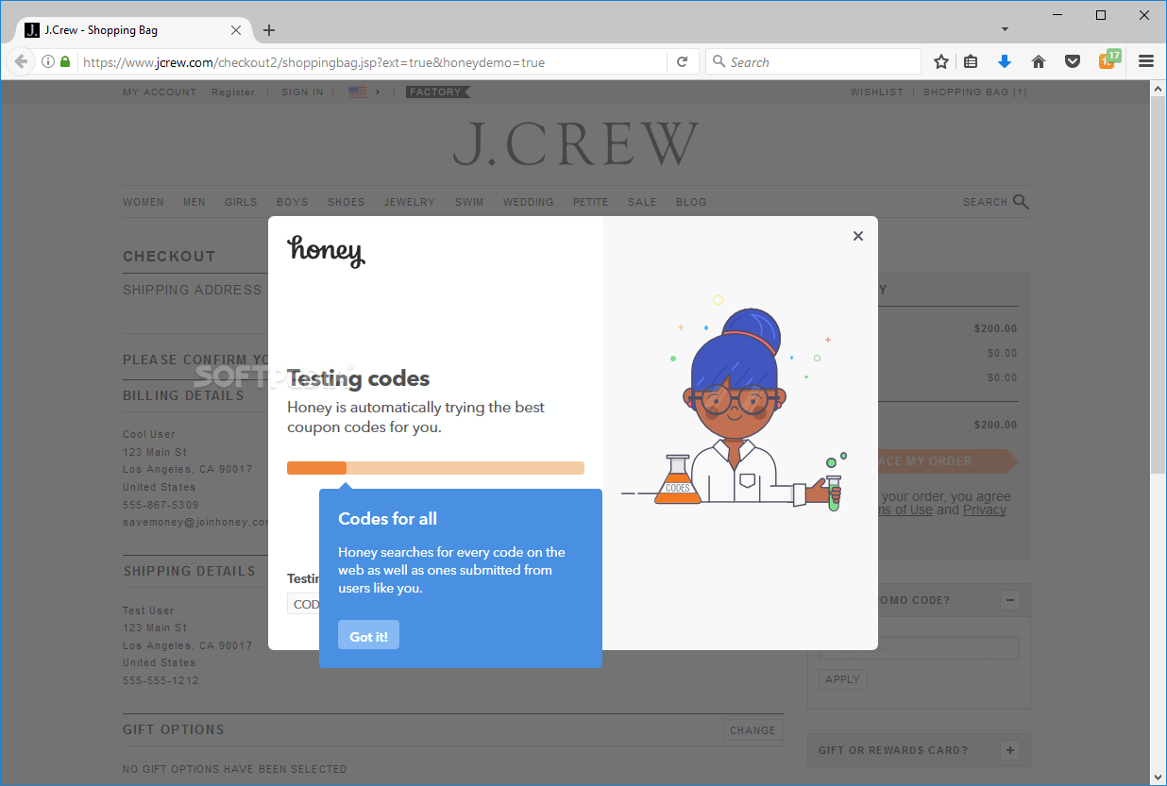Open the BOYS category menu
The height and width of the screenshot is (786, 1167).
tap(293, 202)
